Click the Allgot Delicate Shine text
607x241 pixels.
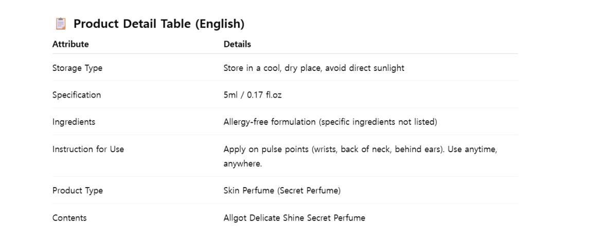click(264, 218)
